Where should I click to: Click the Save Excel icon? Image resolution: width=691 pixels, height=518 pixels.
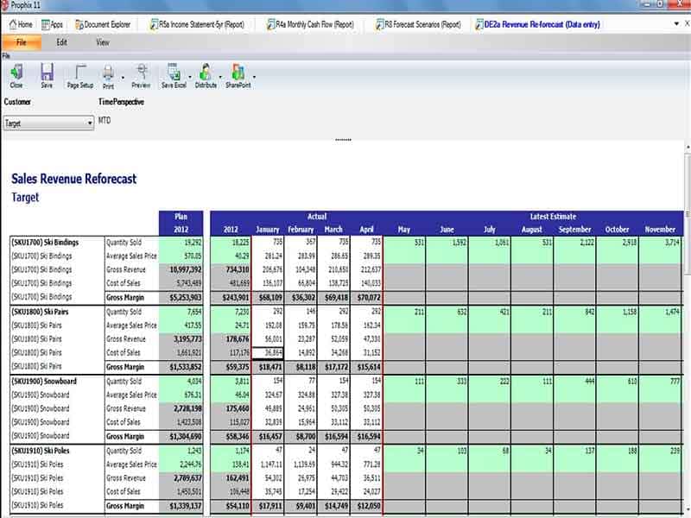(x=174, y=76)
